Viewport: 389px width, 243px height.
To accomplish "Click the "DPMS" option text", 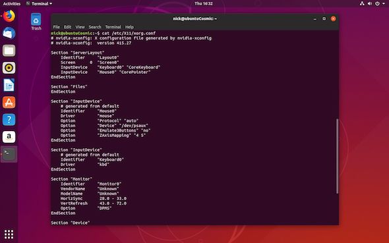I will [104, 208].
